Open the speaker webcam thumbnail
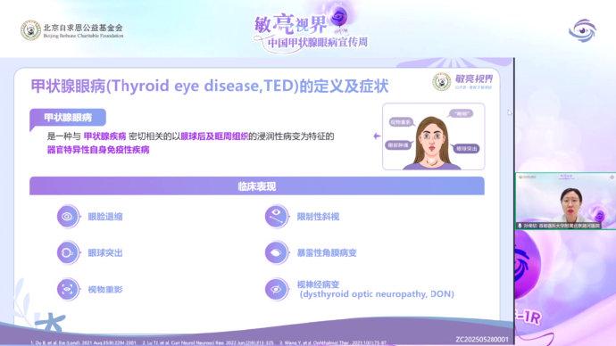The image size is (616, 346). click(x=565, y=201)
